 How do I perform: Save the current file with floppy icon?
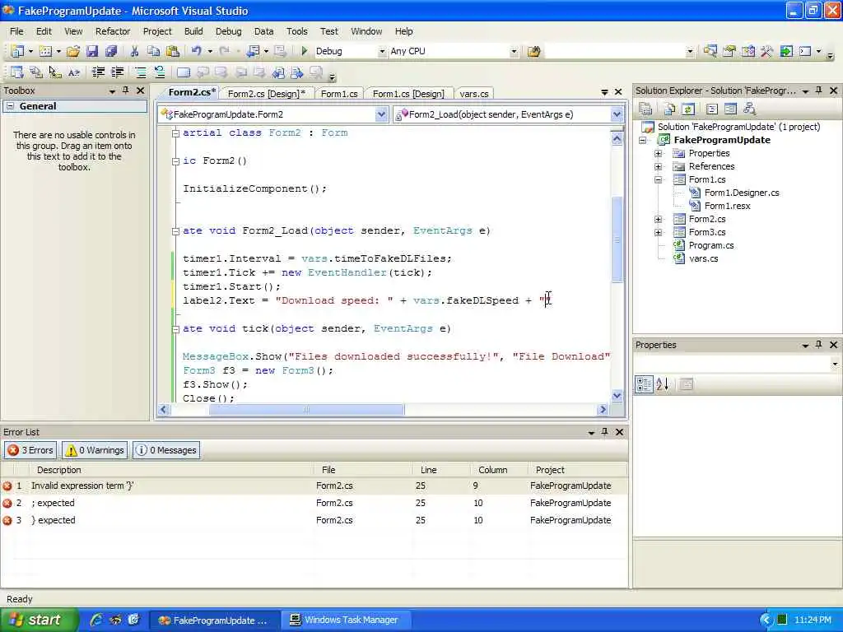pyautogui.click(x=92, y=51)
